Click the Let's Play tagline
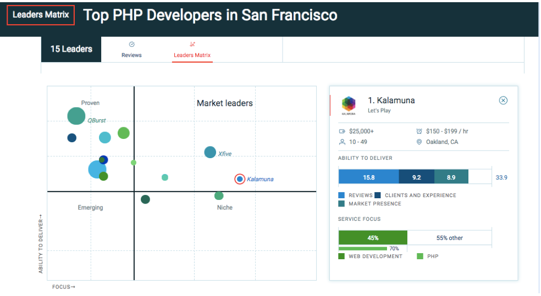Viewport: 541px width, 296px height. pyautogui.click(x=379, y=110)
